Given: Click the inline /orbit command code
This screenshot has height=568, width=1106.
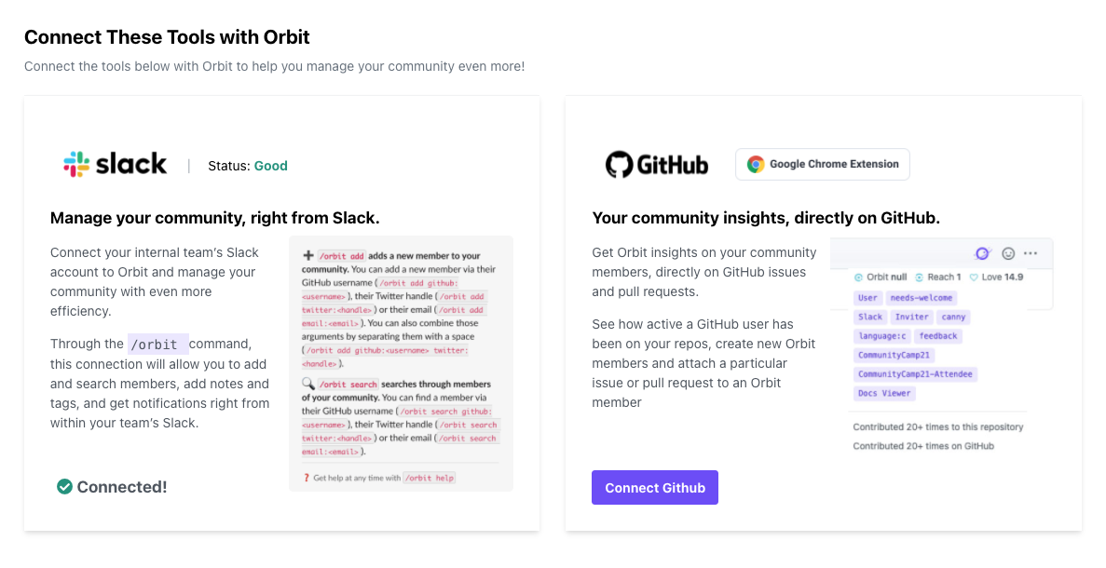Looking at the screenshot, I should [157, 344].
